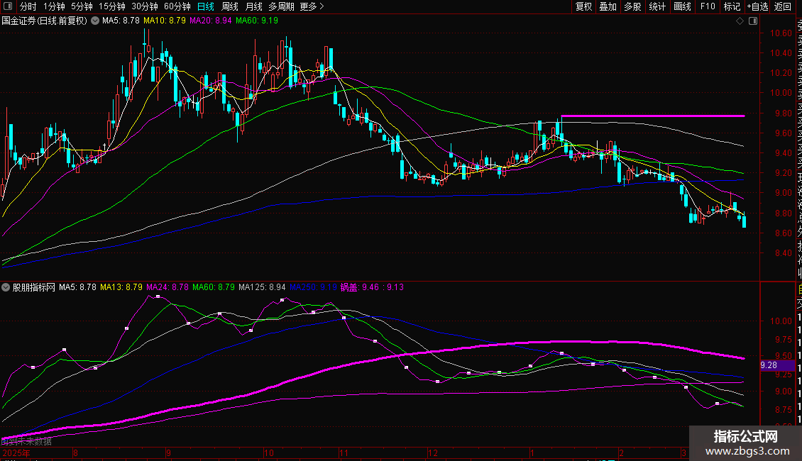Click the green MA60: 9.19 label in main chart
The height and width of the screenshot is (461, 802).
257,21
